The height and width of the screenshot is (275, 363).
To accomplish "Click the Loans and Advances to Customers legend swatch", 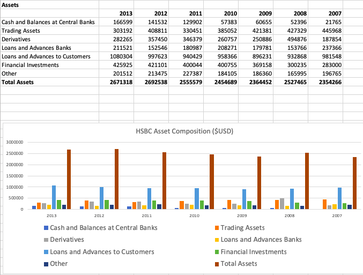I will 46,252.
